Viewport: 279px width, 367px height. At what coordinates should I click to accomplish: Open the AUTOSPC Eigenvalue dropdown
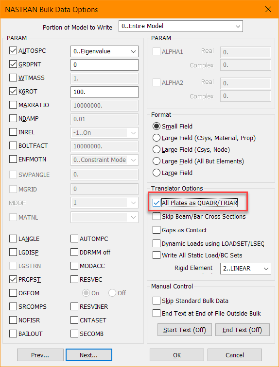click(x=105, y=51)
